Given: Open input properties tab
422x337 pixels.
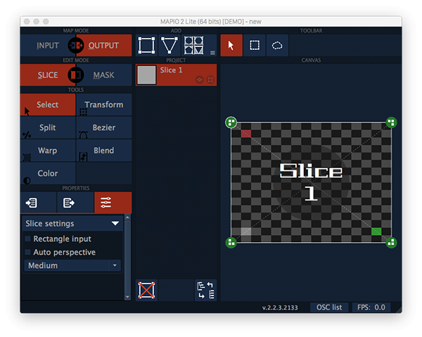Looking at the screenshot, I should coord(38,203).
